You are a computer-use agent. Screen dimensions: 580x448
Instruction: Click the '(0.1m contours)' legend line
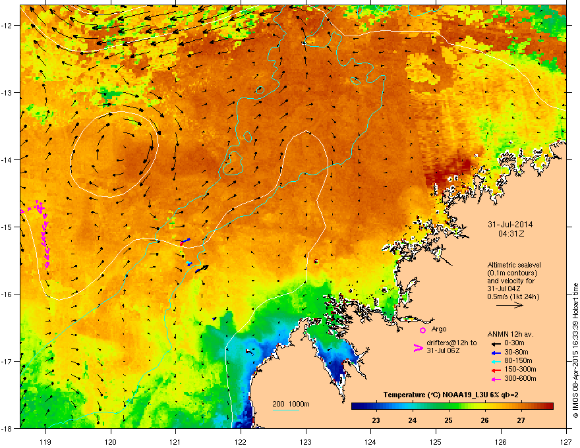[512, 273]
